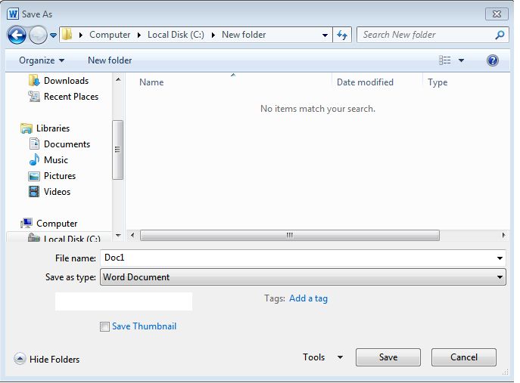Open the Tools dropdown menu

coord(322,357)
